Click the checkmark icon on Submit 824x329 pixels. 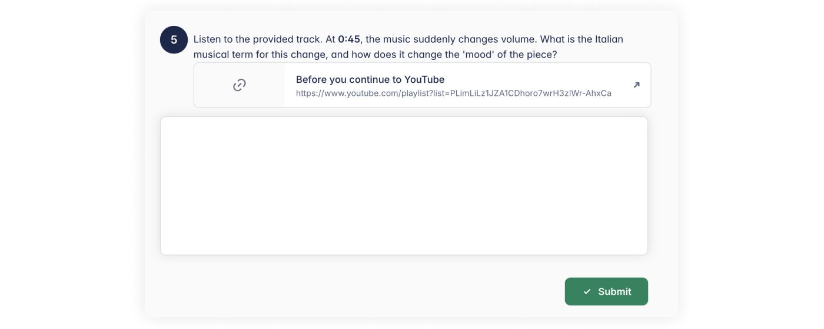587,292
